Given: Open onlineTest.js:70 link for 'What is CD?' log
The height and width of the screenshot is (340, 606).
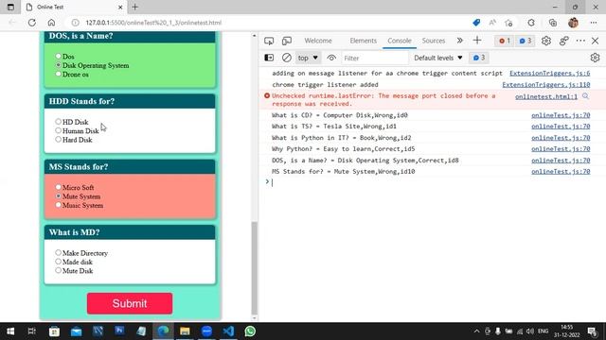Looking at the screenshot, I should pos(561,115).
